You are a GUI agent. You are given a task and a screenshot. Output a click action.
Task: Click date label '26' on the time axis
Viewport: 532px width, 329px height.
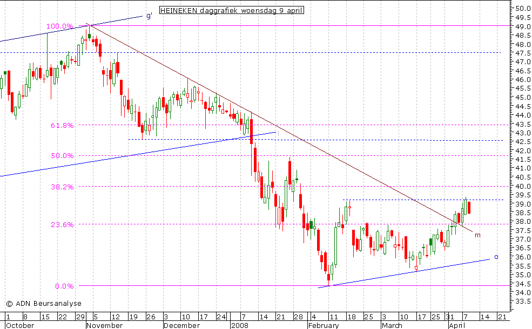pos(151,317)
